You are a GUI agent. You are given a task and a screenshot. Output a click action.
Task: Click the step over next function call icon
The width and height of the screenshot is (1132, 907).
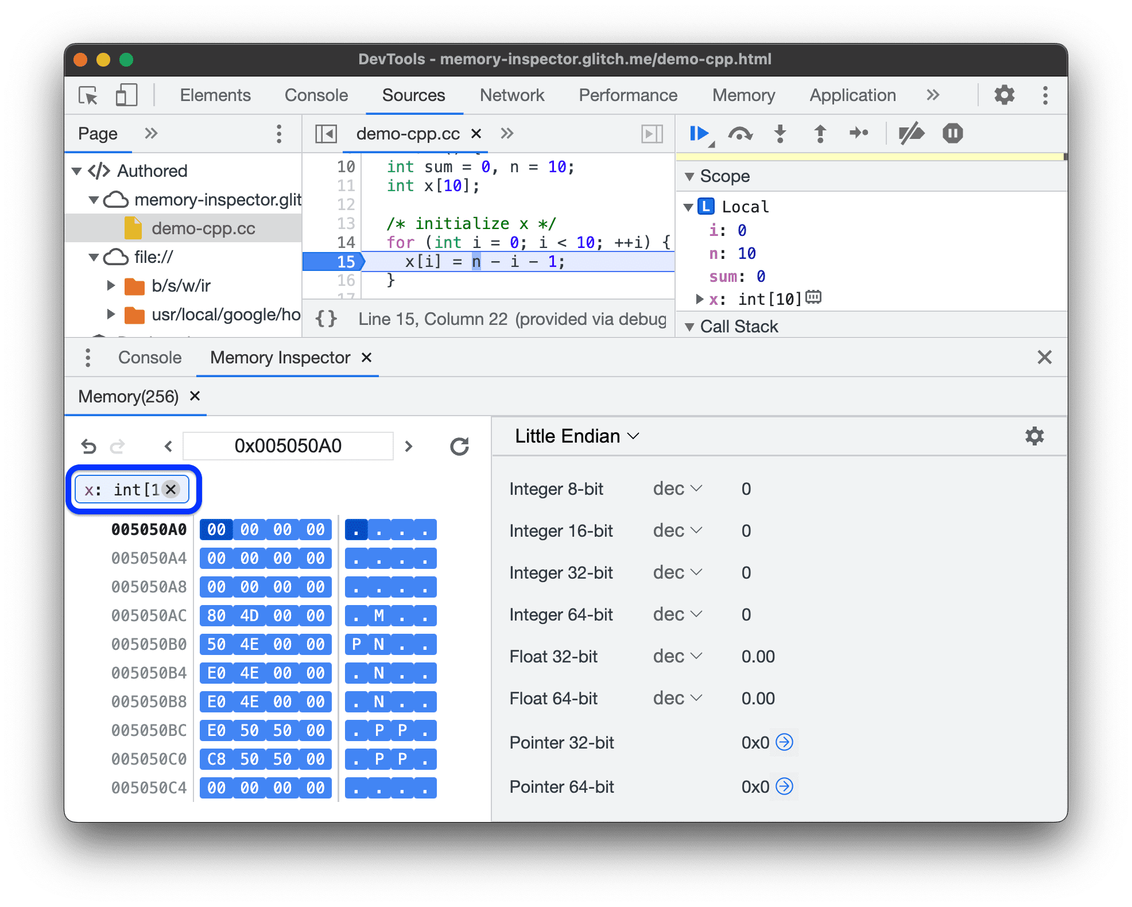click(x=741, y=133)
